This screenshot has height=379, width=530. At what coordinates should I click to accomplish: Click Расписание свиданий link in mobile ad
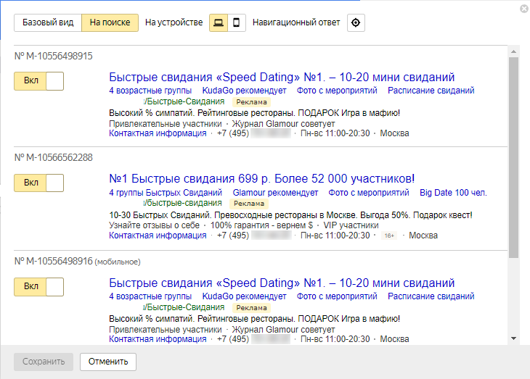[431, 296]
